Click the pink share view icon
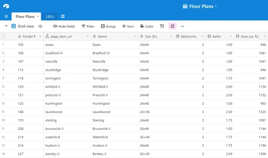The width and height of the screenshot is (268, 158). tap(172, 26)
